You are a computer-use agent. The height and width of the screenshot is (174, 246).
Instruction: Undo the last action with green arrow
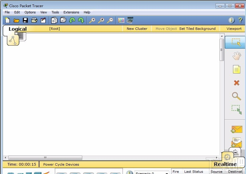(72, 20)
